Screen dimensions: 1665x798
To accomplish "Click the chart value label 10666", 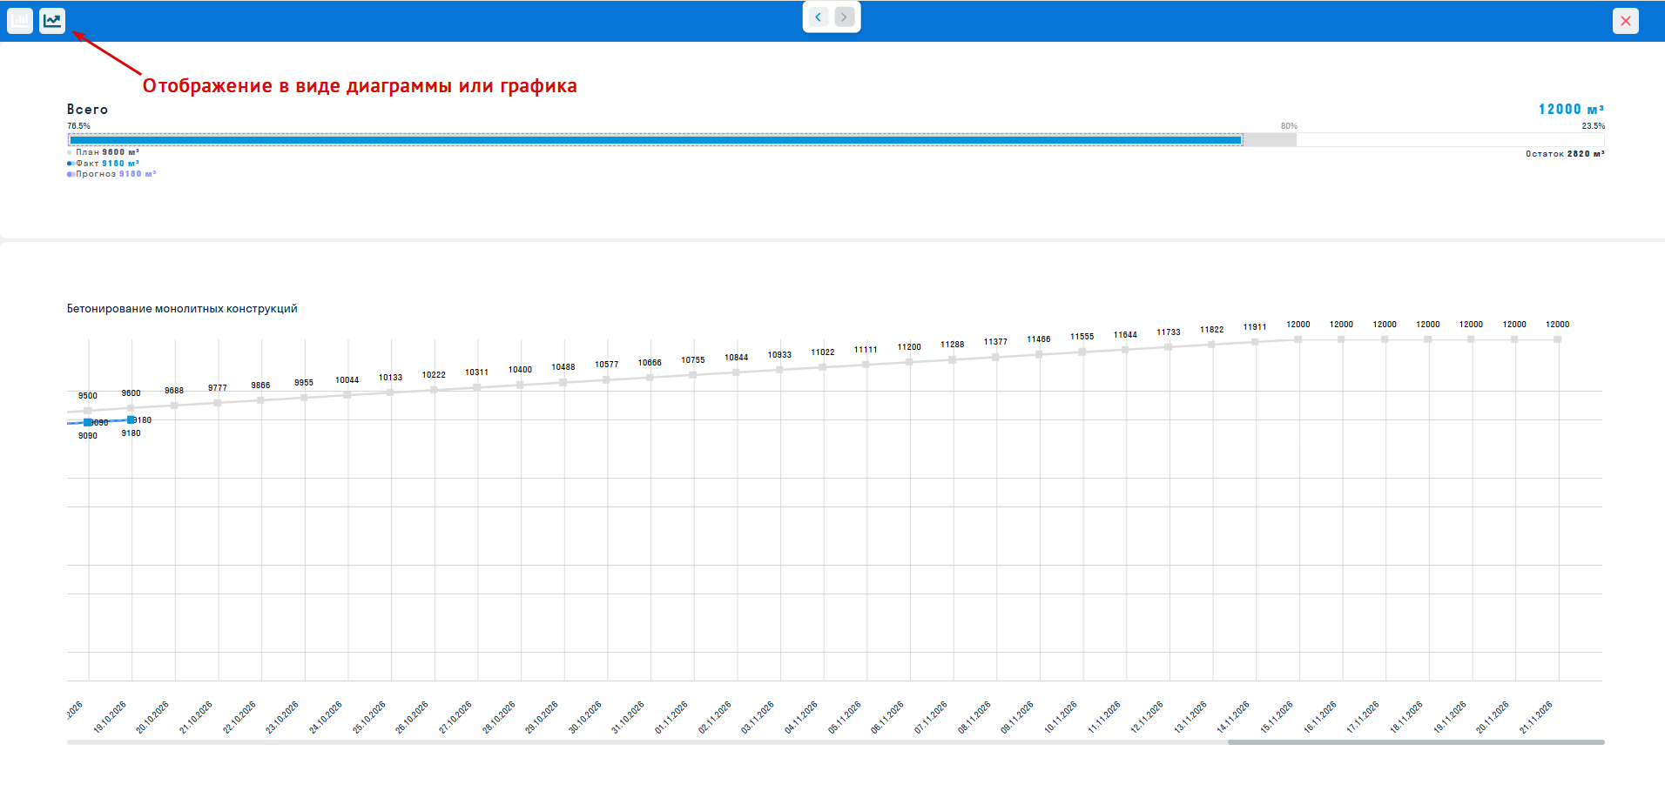I will coord(650,363).
